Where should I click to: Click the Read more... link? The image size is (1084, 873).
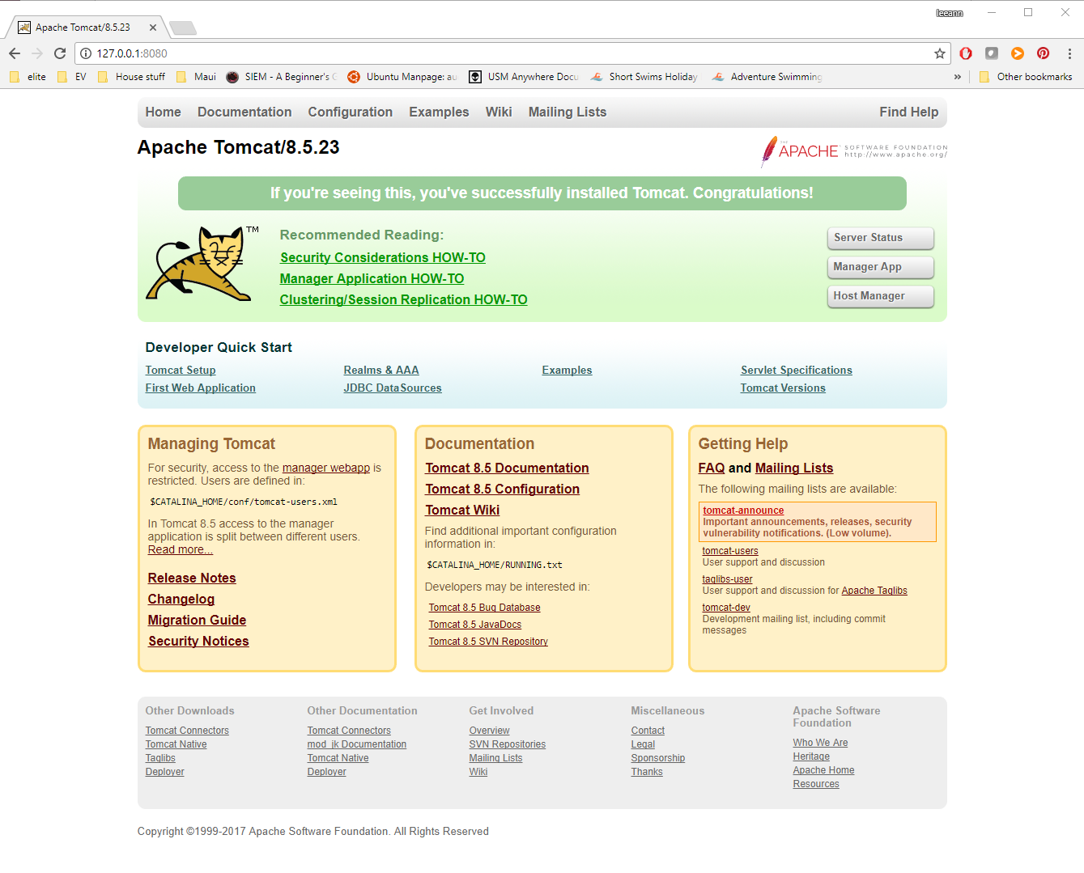pyautogui.click(x=181, y=549)
